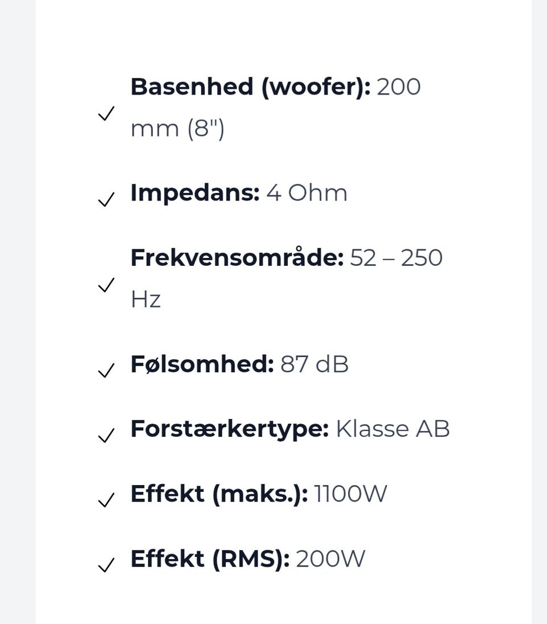Screen dimensions: 547x624
Task: Click the 4 Ohm value
Action: (307, 193)
